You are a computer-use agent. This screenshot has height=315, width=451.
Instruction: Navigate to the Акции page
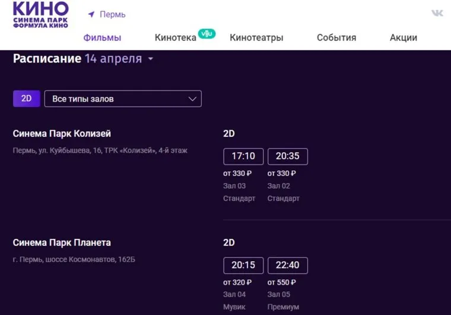[404, 37]
